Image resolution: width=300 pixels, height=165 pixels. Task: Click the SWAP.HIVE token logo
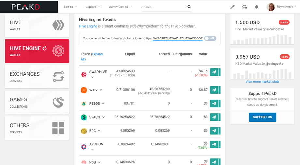[x=84, y=74]
